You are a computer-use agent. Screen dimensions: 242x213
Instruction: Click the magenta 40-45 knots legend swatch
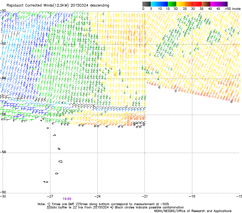pyautogui.click(x=215, y=4)
